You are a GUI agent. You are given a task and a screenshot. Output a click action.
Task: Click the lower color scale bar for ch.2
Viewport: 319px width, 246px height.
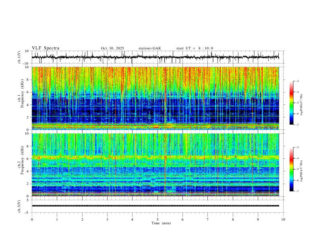pyautogui.click(x=292, y=169)
